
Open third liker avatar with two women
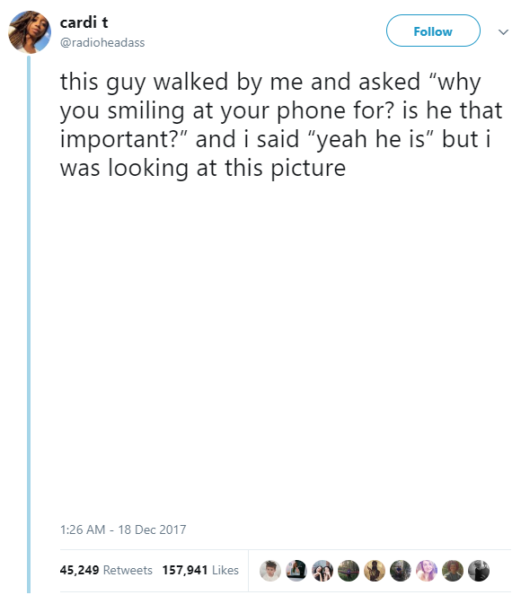click(322, 571)
